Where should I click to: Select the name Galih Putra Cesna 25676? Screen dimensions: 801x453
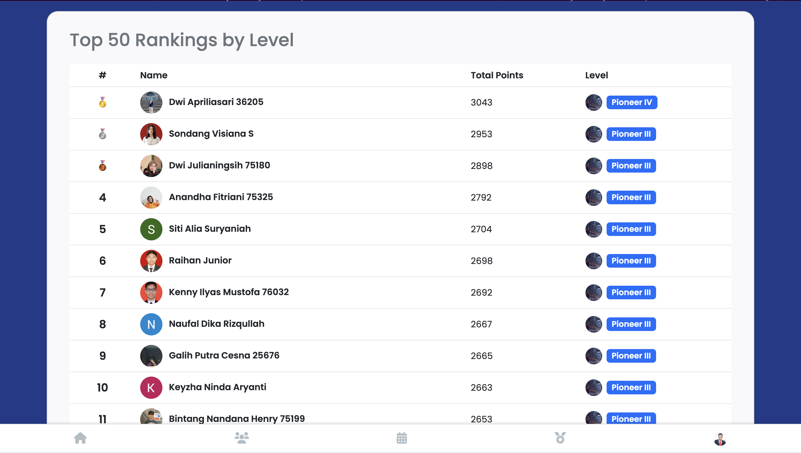224,356
